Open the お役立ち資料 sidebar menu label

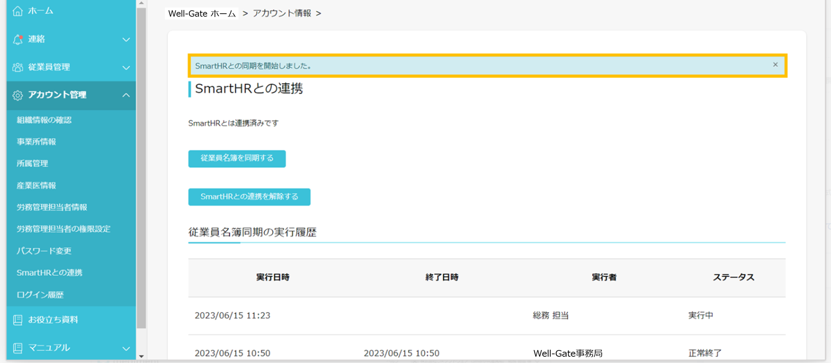pos(53,319)
